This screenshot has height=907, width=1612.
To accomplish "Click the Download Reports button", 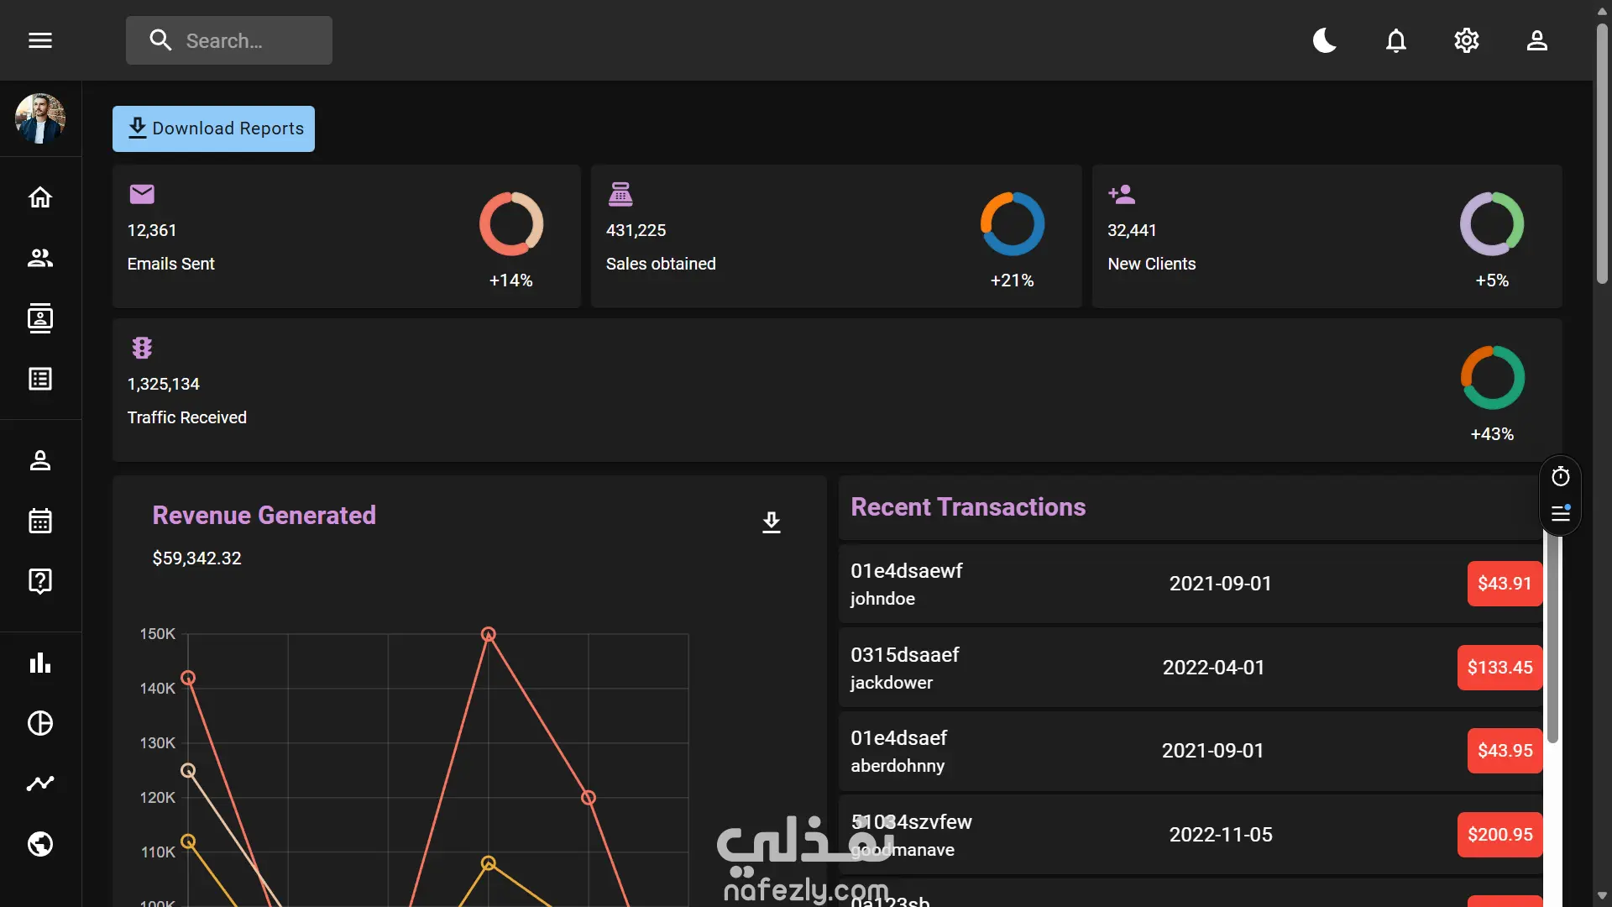I will (213, 128).
